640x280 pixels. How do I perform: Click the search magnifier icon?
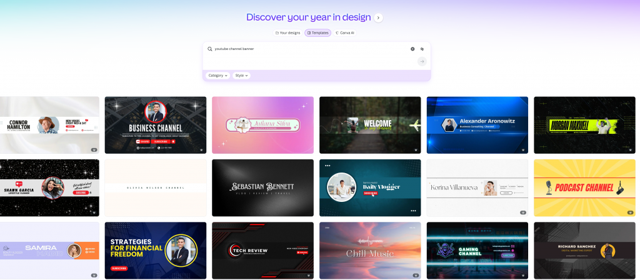pyautogui.click(x=210, y=49)
